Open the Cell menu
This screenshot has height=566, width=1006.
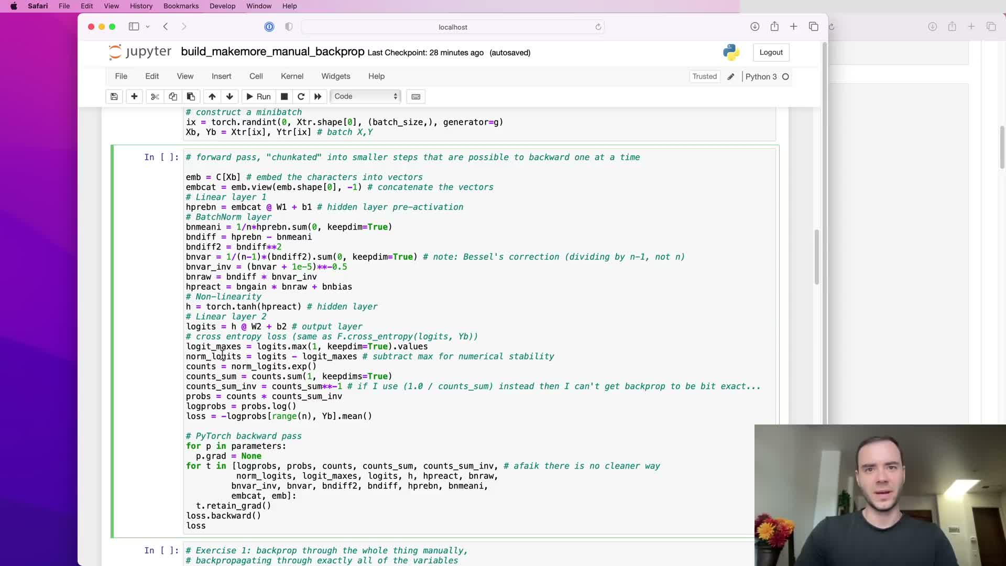tap(256, 77)
